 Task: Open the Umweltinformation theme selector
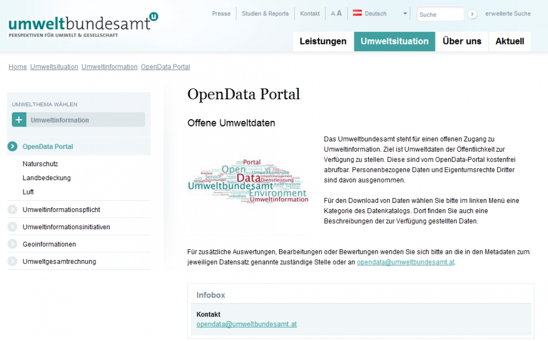[79, 120]
